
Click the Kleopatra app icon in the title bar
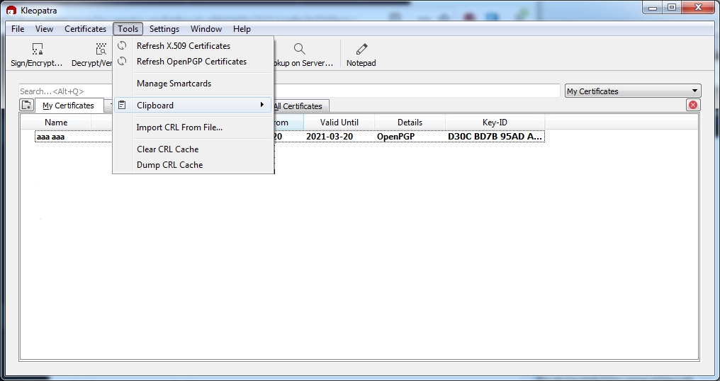coord(11,10)
